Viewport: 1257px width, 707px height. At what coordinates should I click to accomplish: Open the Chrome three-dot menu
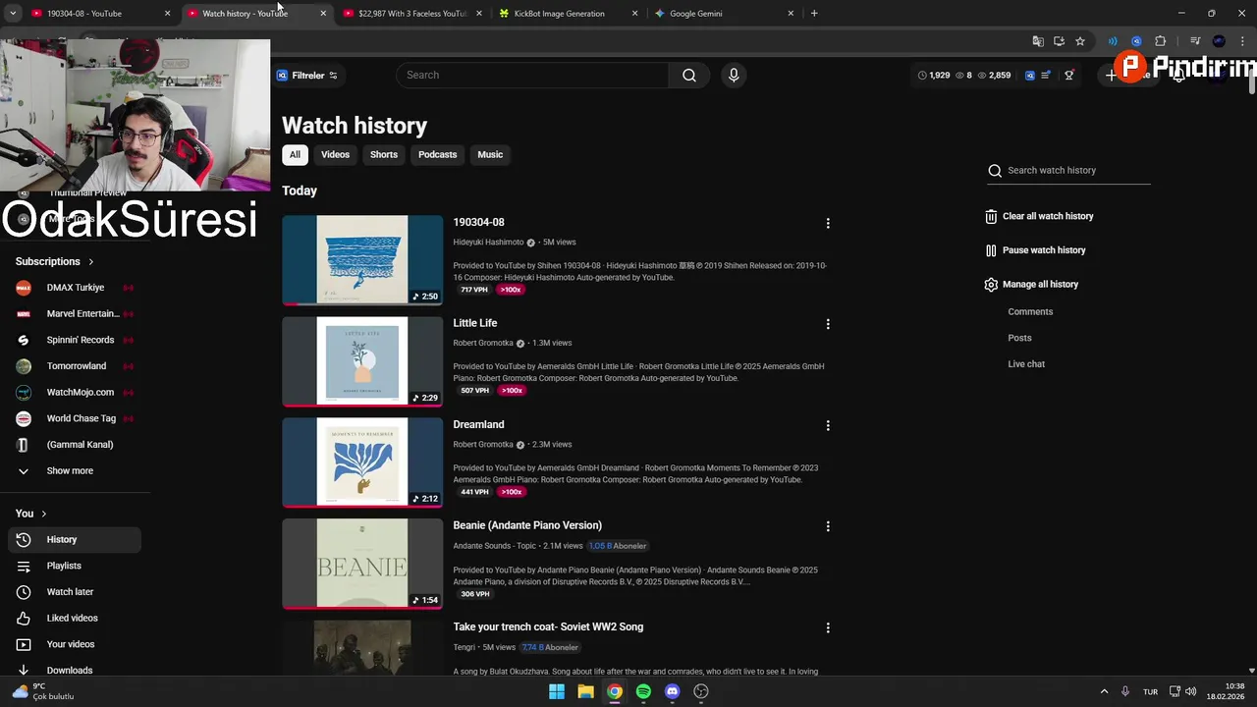1242,41
